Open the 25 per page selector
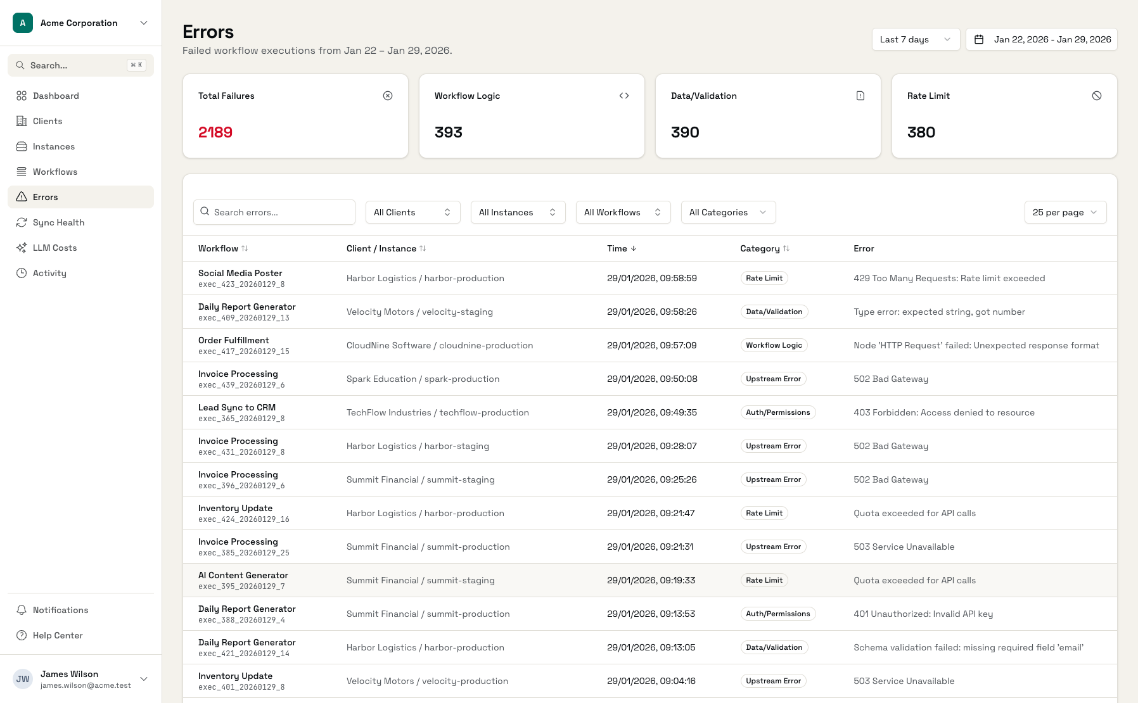 click(x=1065, y=212)
